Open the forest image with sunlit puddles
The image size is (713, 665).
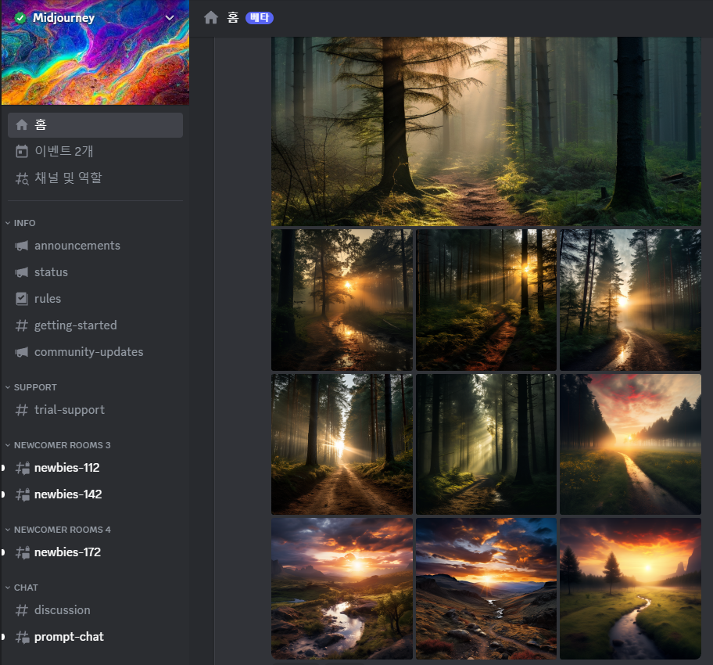tap(342, 300)
